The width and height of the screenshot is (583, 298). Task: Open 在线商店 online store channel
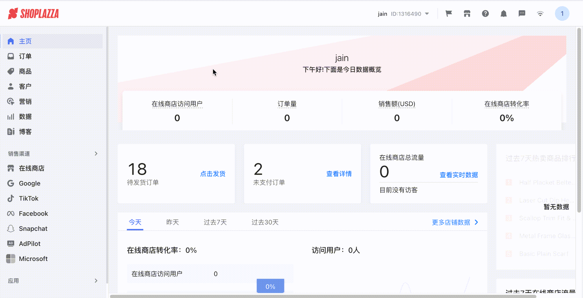[x=52, y=168]
